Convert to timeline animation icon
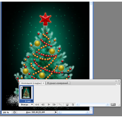The image size is (122, 122). point(113,105)
